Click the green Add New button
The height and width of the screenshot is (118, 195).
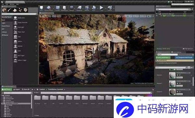coord(7,90)
